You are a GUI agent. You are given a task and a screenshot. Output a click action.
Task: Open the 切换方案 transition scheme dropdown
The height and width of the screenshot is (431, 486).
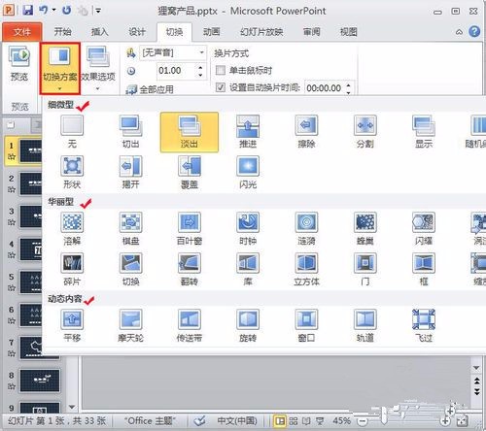pyautogui.click(x=60, y=68)
